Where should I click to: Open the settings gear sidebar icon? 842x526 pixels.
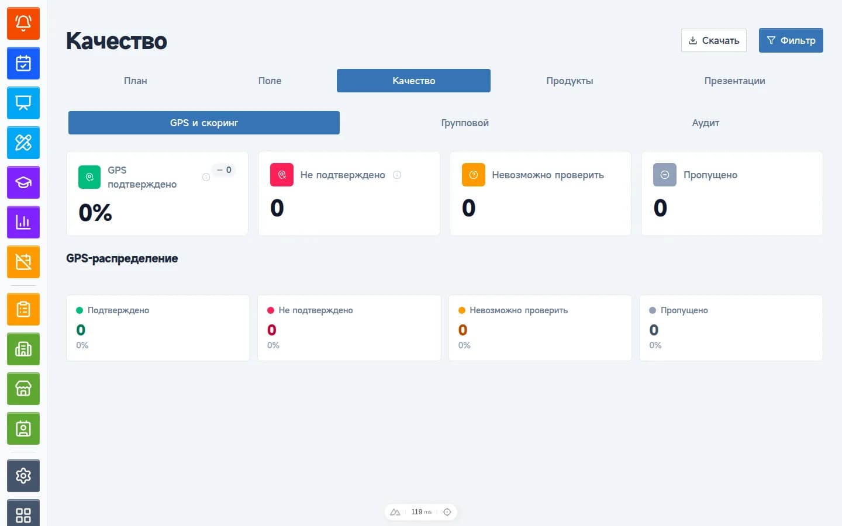(x=23, y=476)
